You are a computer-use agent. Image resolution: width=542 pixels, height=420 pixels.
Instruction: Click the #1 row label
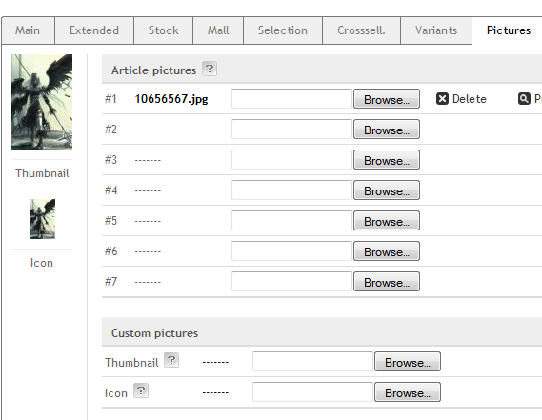110,99
